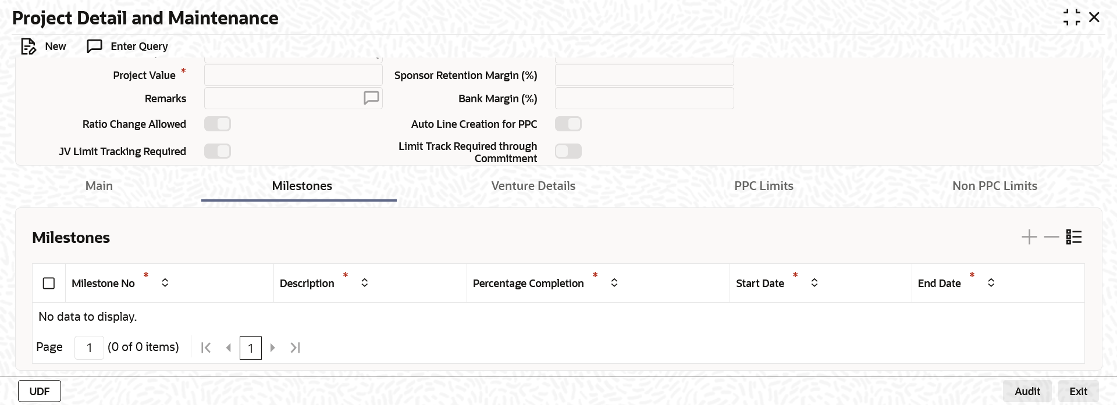Open the PPC Limits tab

pos(764,186)
